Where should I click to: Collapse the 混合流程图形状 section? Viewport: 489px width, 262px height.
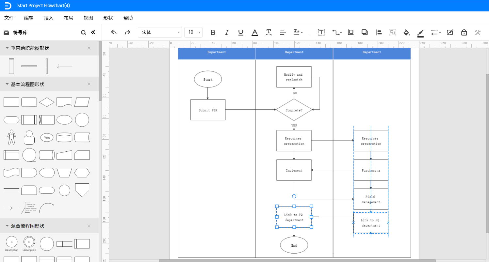tap(7, 226)
